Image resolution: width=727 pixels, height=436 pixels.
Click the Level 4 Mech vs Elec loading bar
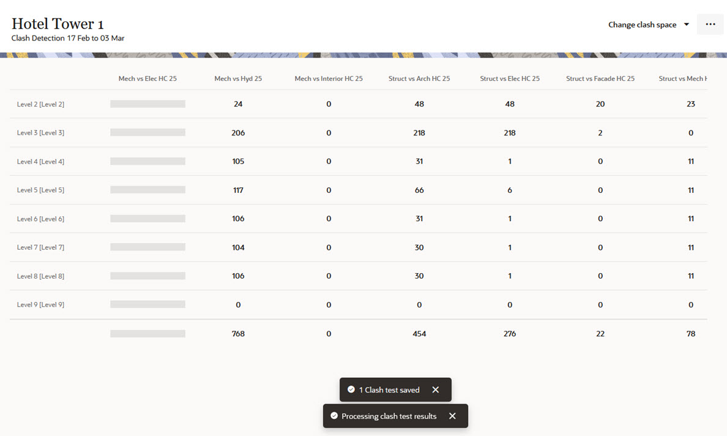pyautogui.click(x=147, y=162)
